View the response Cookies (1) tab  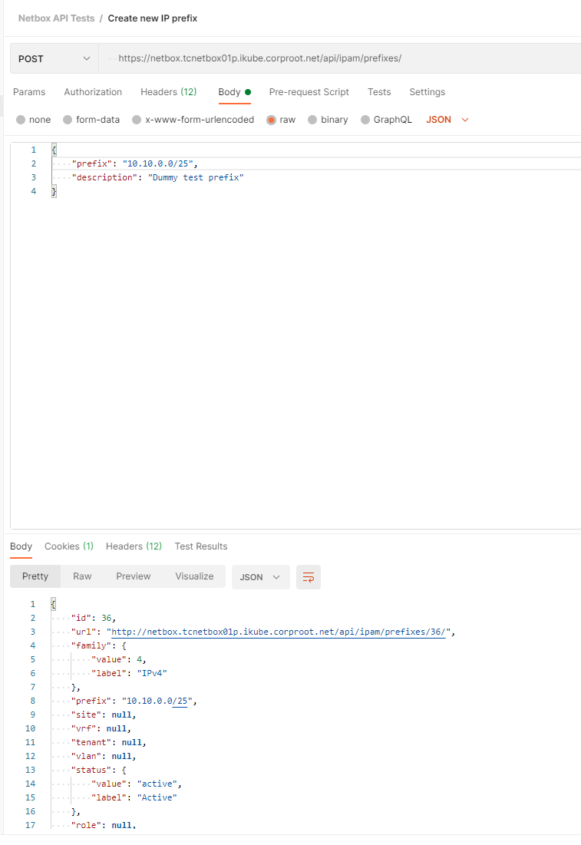(68, 546)
